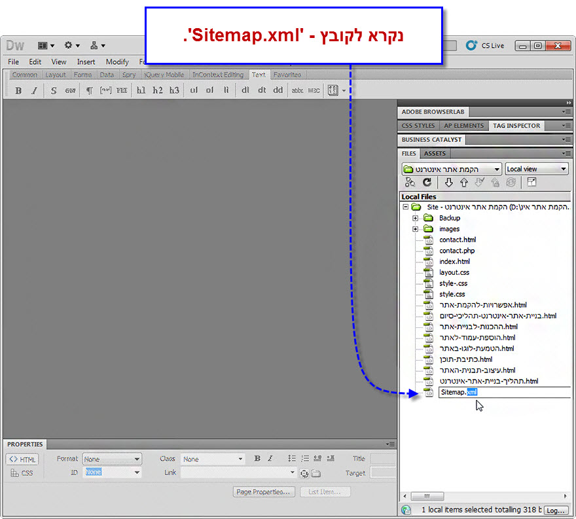
Task: Toggle Bold in Properties panel
Action: point(257,458)
